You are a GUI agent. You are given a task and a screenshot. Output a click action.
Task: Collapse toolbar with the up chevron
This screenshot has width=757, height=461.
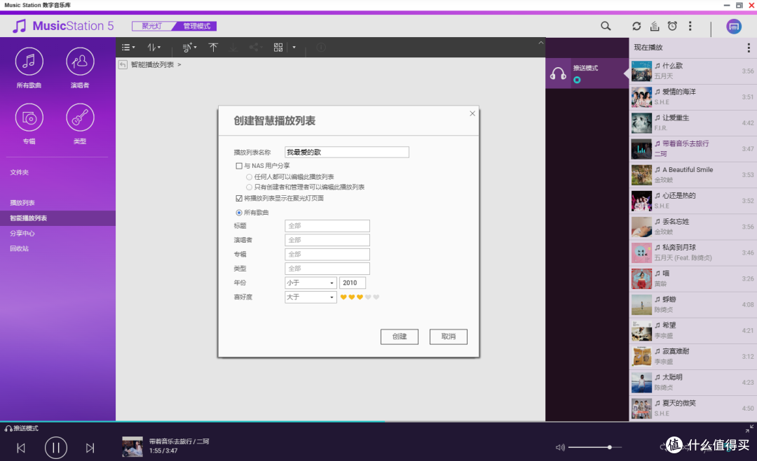tap(540, 43)
